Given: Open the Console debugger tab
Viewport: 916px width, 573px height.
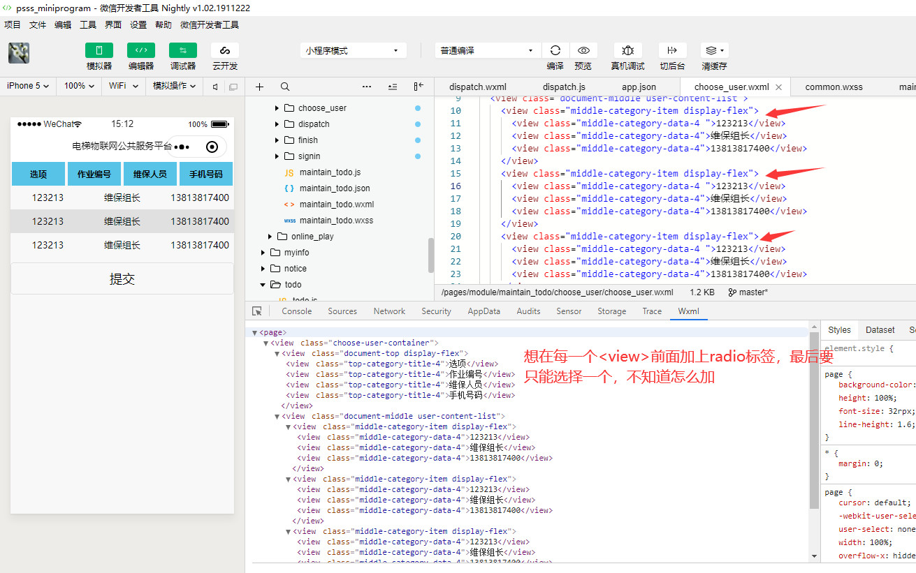Looking at the screenshot, I should pyautogui.click(x=297, y=311).
